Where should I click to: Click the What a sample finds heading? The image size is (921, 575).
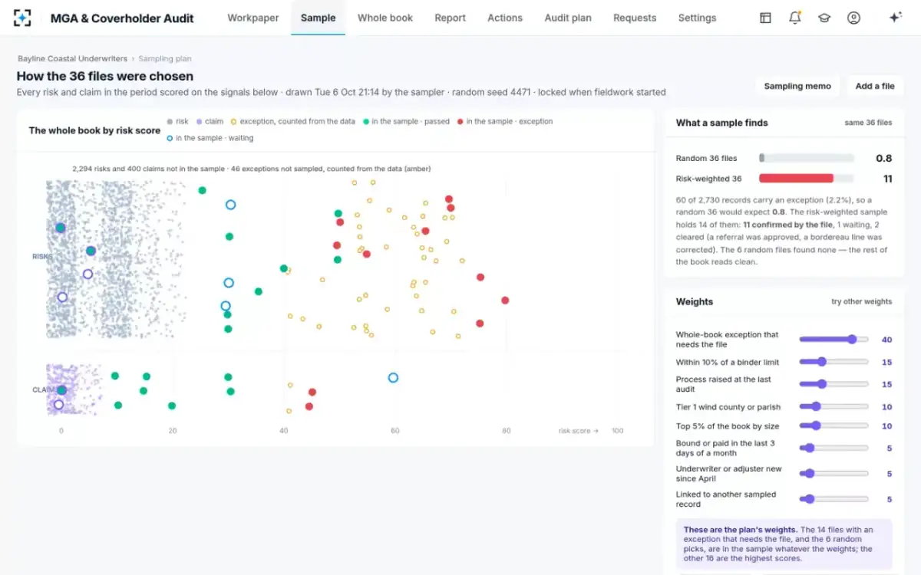tap(721, 123)
